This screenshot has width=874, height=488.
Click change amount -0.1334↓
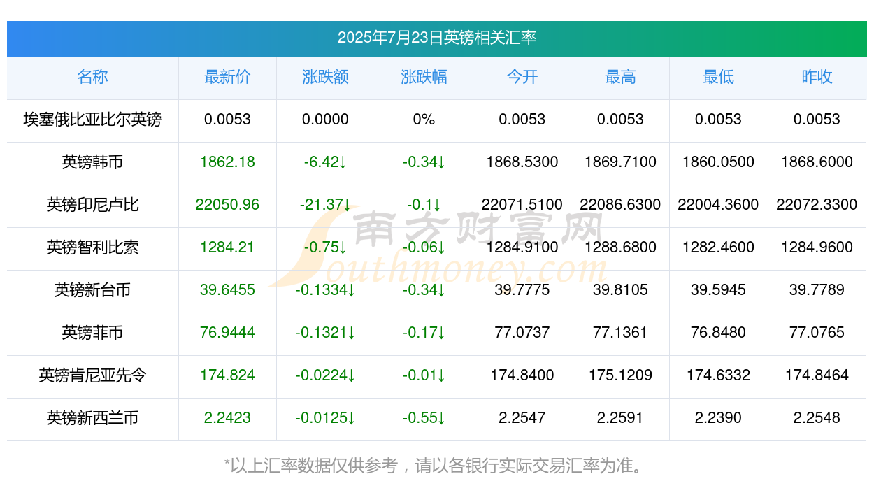click(325, 290)
